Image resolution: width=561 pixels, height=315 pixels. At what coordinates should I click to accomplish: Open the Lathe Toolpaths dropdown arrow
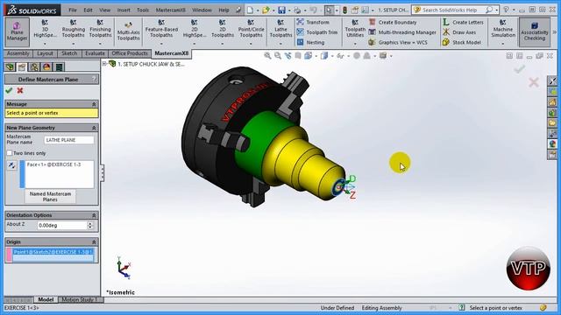tap(280, 44)
